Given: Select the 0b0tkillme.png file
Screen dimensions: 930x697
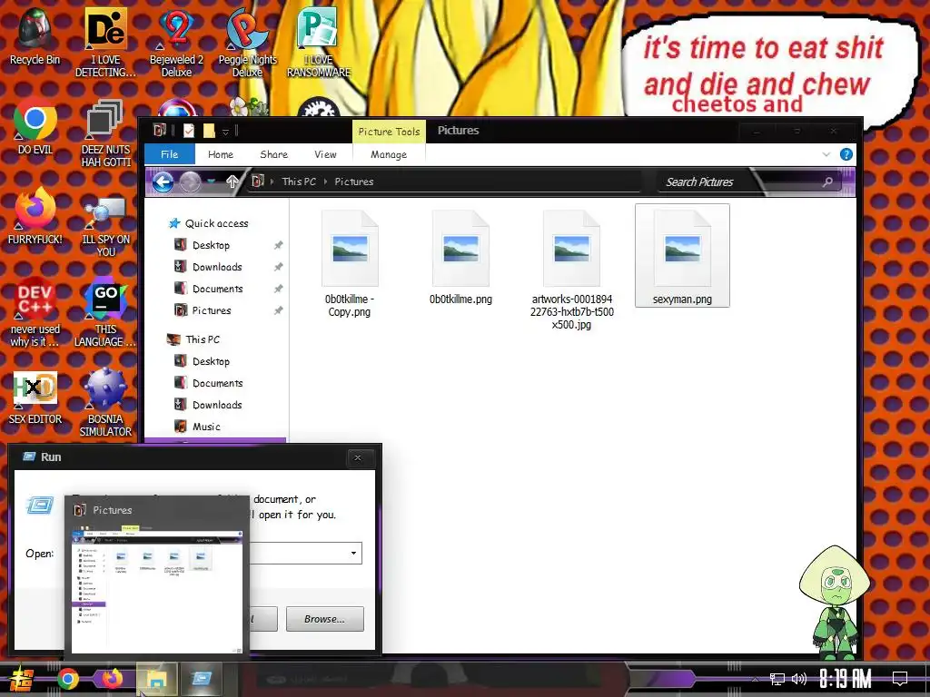Looking at the screenshot, I should (x=460, y=257).
